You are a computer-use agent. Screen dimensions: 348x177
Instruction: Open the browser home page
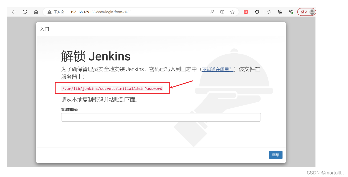click(x=36, y=12)
